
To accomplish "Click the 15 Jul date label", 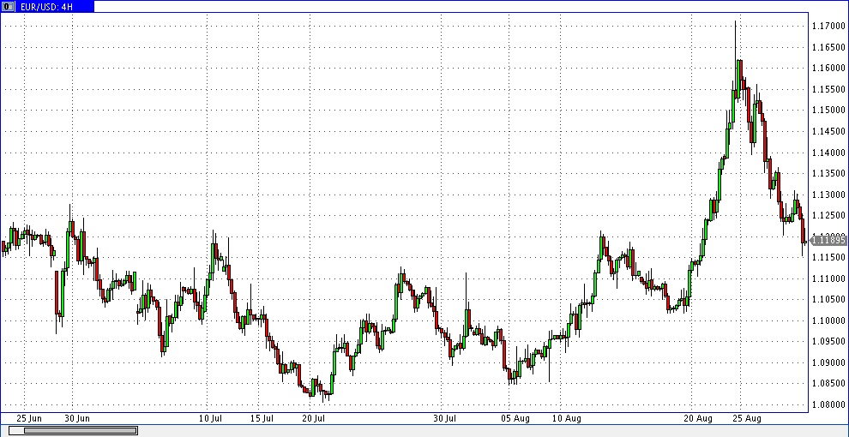I will (262, 419).
